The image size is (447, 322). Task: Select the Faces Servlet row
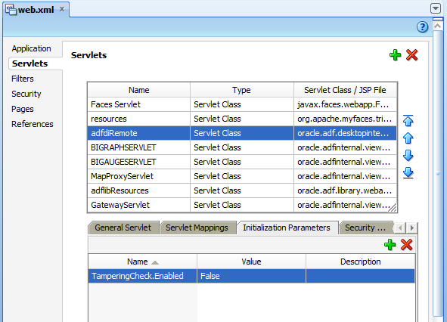tap(242, 104)
